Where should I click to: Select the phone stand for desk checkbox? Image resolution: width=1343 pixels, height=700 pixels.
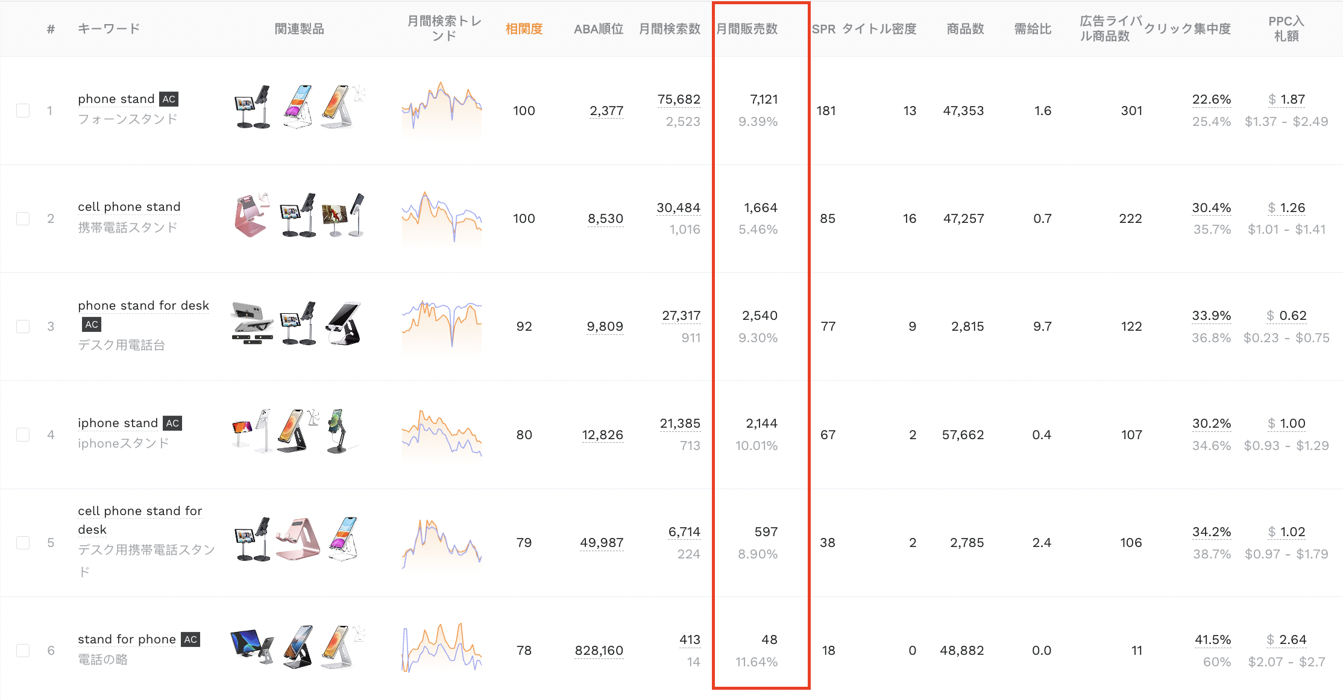click(x=23, y=326)
